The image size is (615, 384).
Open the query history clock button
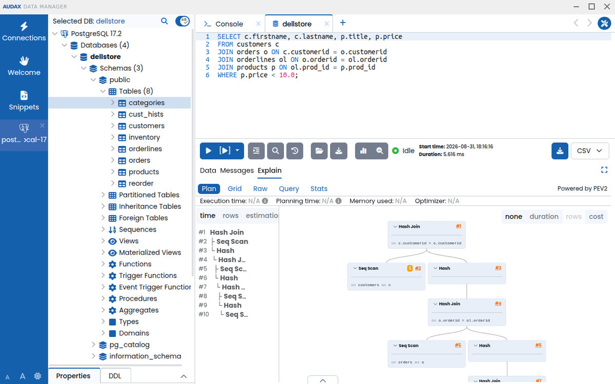tap(295, 151)
